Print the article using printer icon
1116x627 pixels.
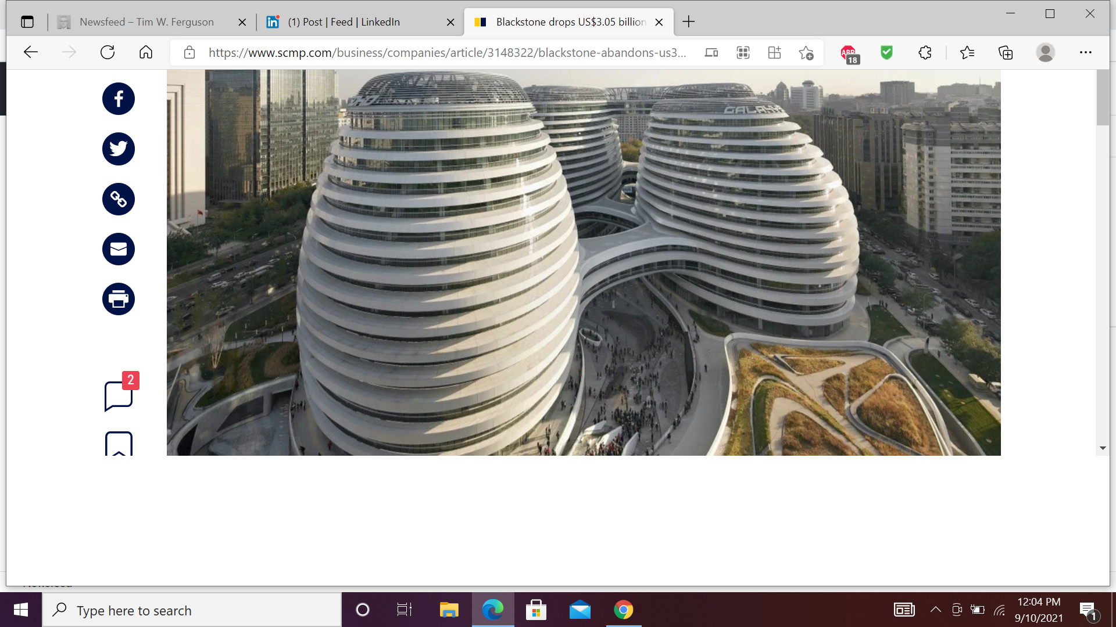point(119,299)
